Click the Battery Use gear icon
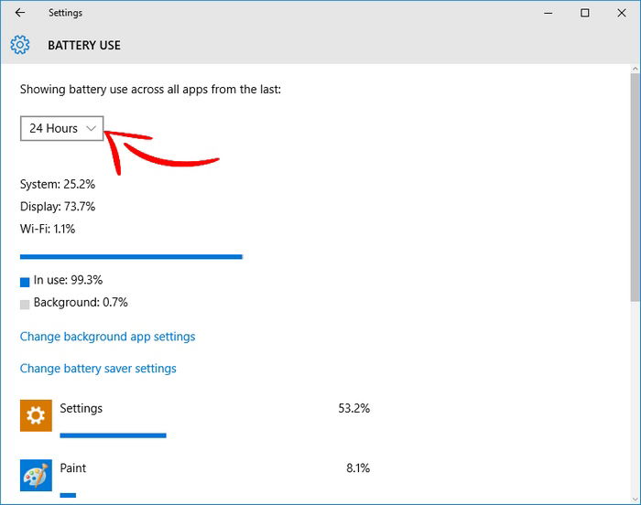The height and width of the screenshot is (505, 641). tap(20, 45)
